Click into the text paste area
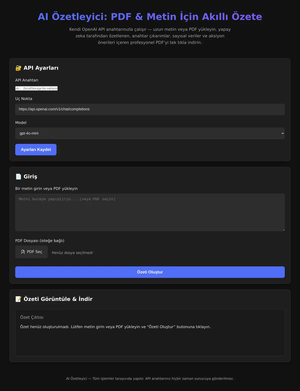The height and width of the screenshot is (391, 300). 150,213
